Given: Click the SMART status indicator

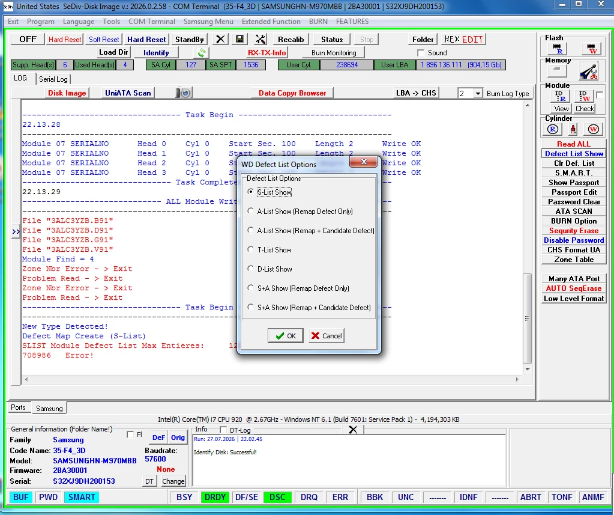Looking at the screenshot, I should (82, 497).
